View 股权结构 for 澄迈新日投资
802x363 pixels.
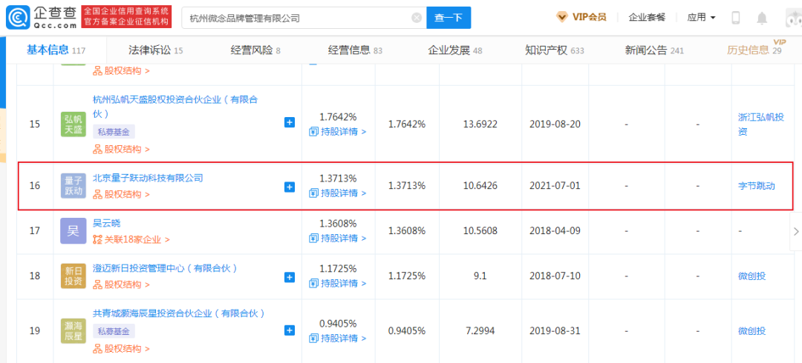point(121,284)
